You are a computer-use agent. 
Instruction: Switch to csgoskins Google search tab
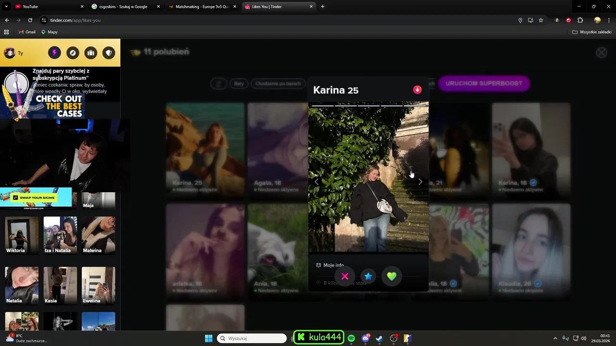pyautogui.click(x=126, y=7)
